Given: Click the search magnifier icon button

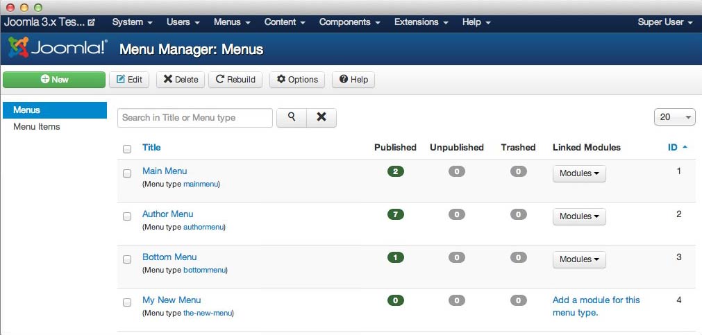Looking at the screenshot, I should tap(292, 118).
